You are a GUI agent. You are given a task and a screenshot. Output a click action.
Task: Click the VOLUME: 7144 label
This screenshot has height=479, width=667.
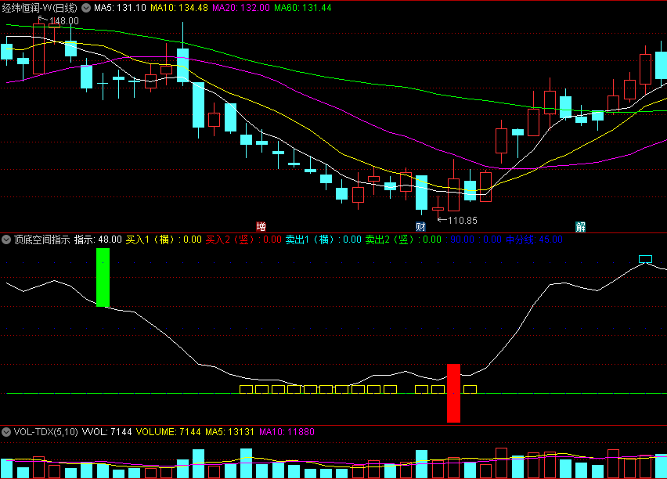pos(168,432)
